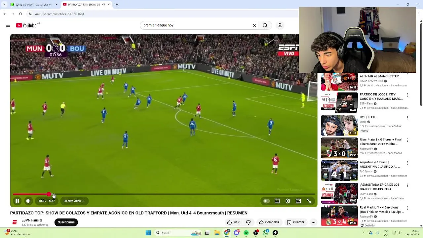Viewport: 423px width, 238px height.
Task: Open Spotify from the taskbar
Action: (246, 233)
